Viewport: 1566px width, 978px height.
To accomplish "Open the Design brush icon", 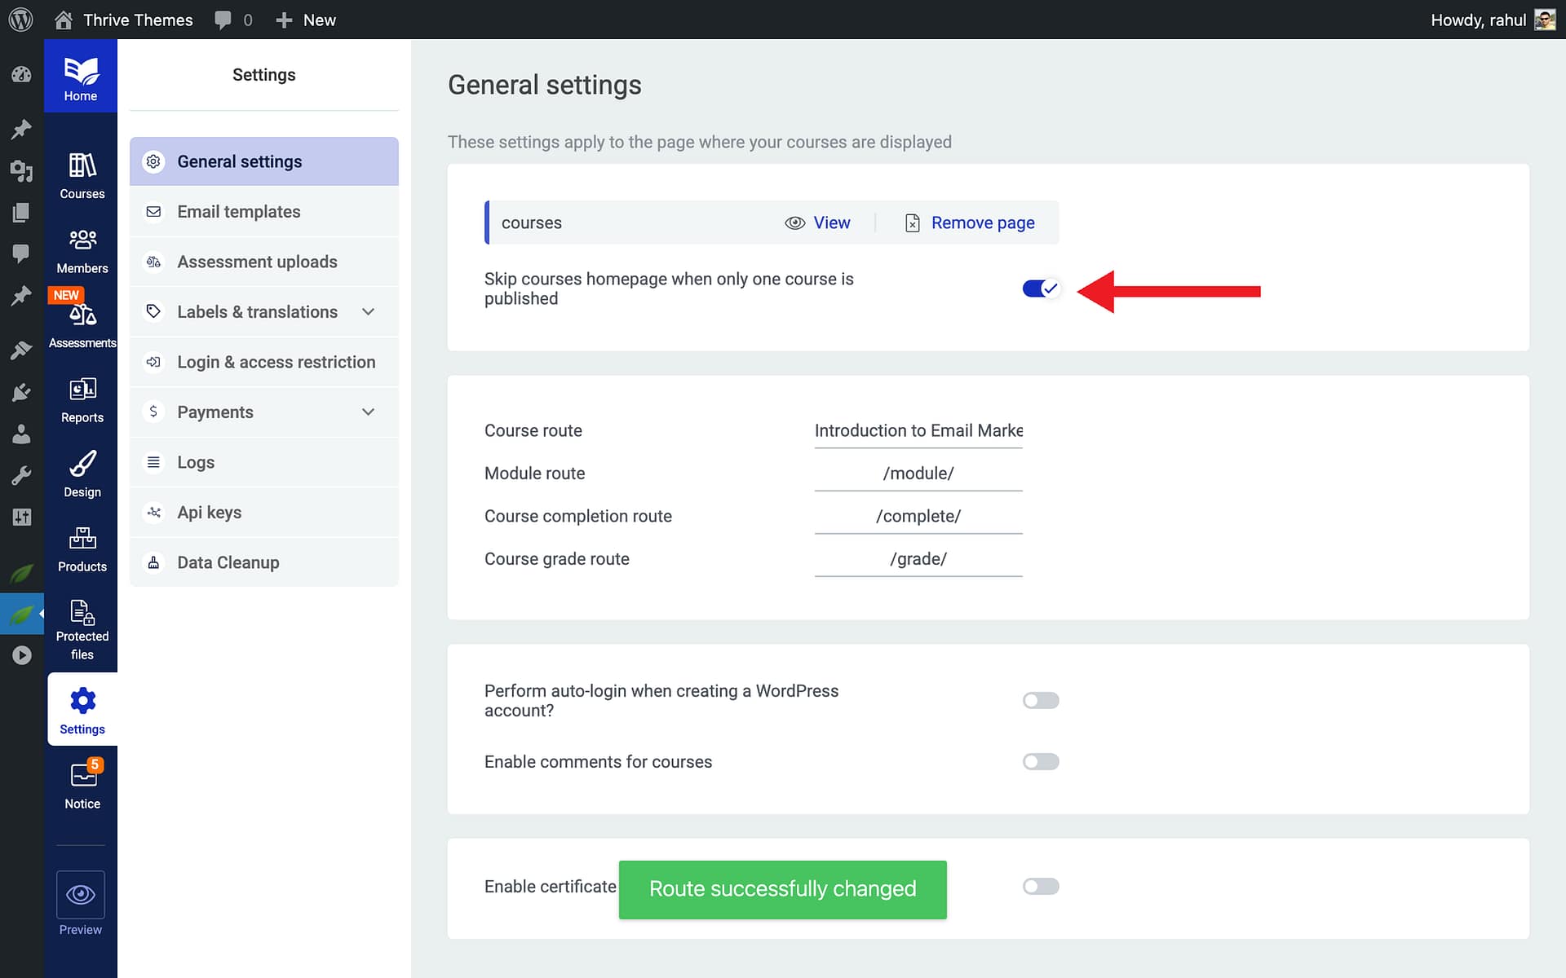I will click(x=82, y=464).
